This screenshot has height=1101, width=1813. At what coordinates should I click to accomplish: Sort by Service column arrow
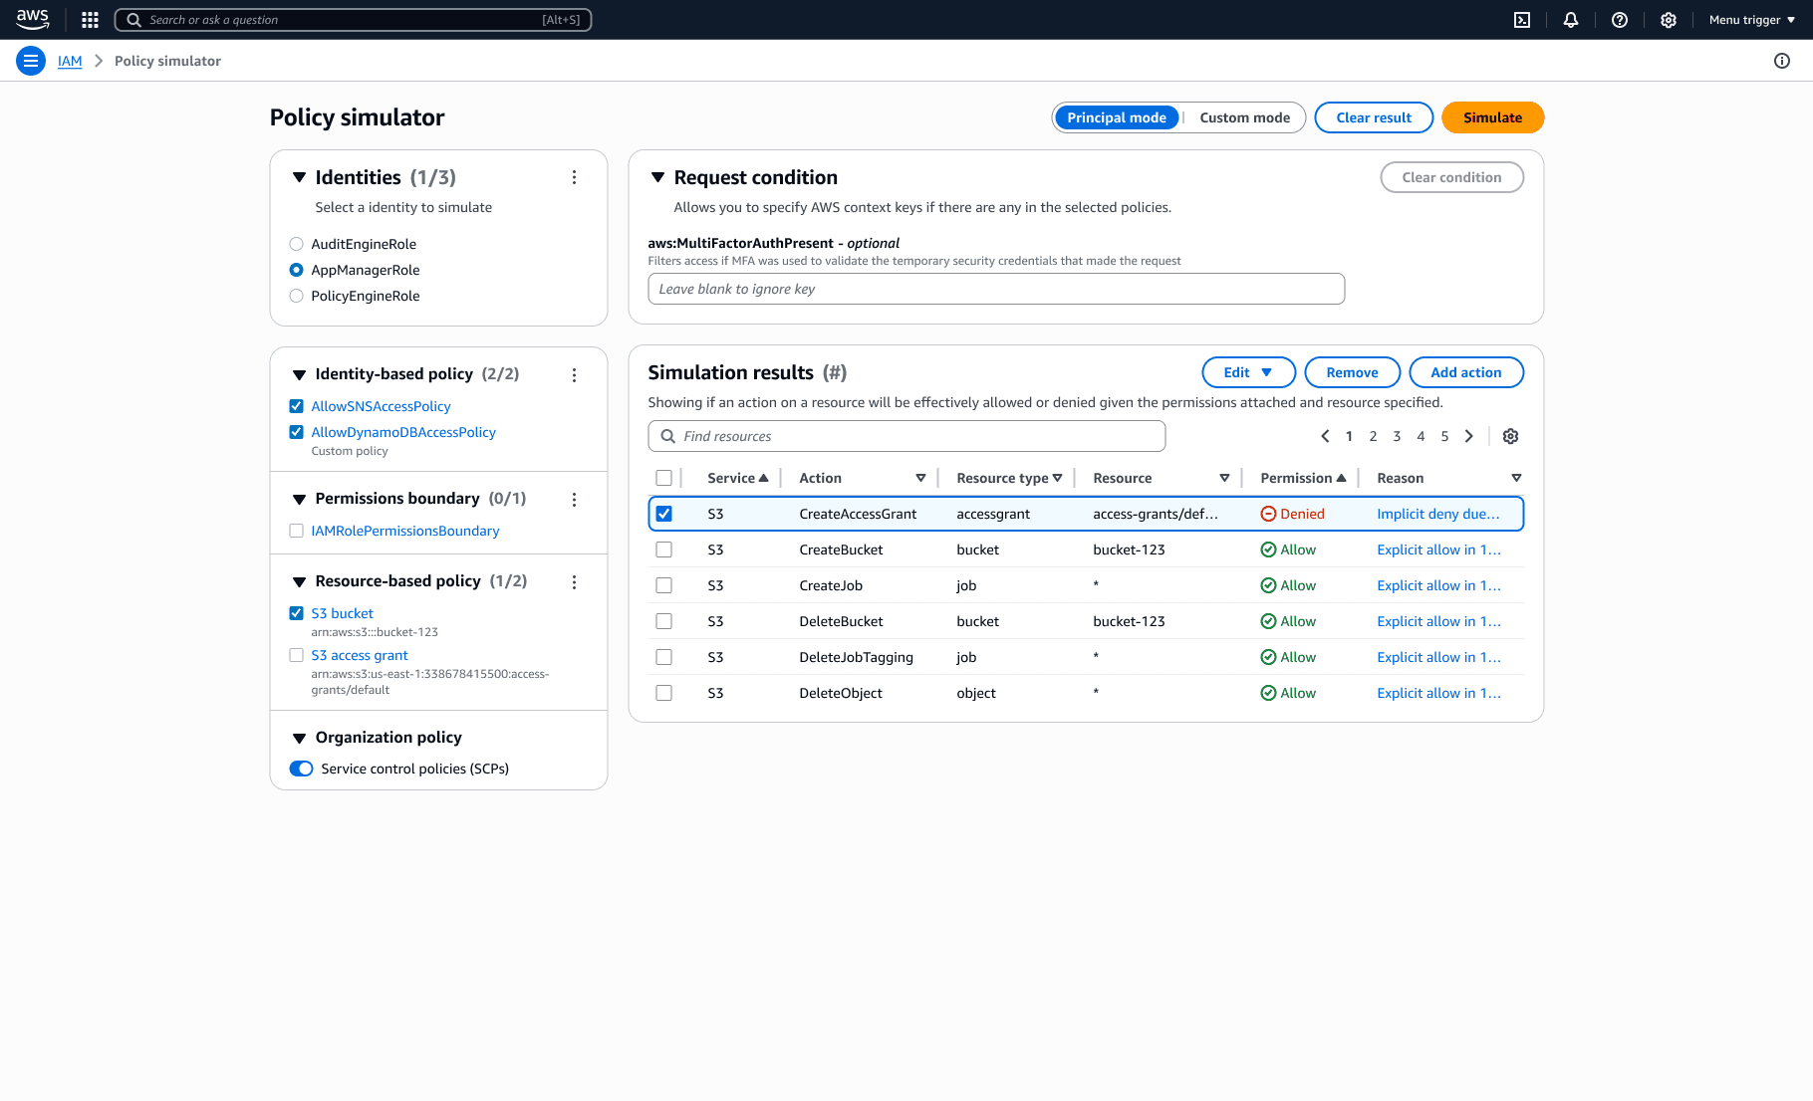pyautogui.click(x=764, y=478)
